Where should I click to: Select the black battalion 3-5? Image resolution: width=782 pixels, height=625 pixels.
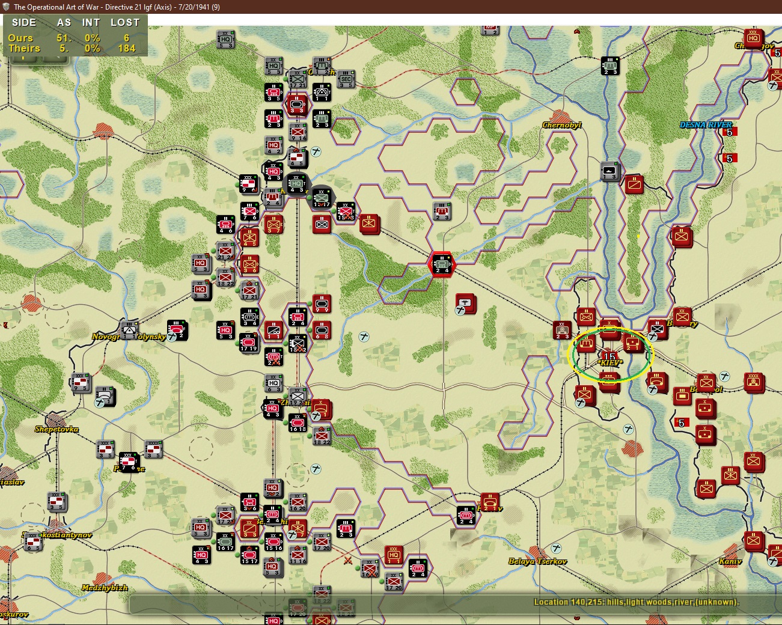point(273,92)
